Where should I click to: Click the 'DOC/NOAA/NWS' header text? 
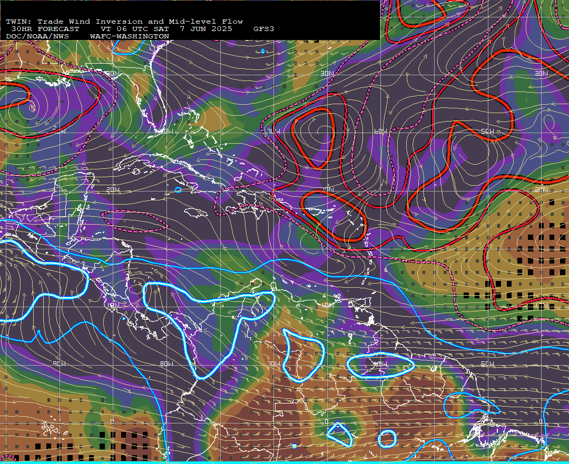pos(37,37)
